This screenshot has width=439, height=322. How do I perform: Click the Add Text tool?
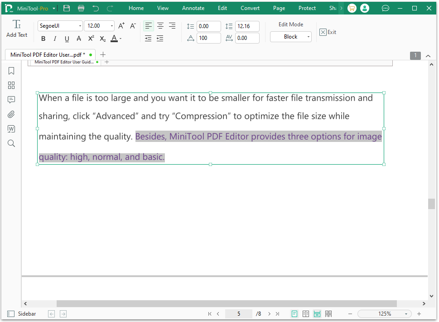tap(17, 29)
